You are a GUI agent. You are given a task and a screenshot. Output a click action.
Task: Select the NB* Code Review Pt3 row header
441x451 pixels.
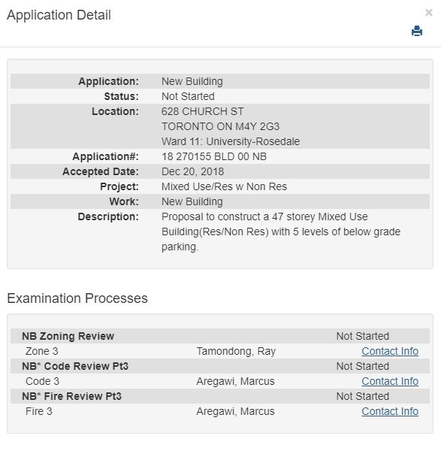point(220,366)
